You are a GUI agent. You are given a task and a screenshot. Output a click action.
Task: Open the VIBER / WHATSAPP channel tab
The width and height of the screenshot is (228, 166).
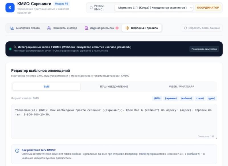[x=182, y=86]
